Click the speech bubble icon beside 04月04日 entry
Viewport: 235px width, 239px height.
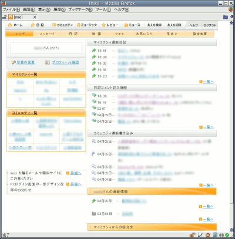pos(94,179)
